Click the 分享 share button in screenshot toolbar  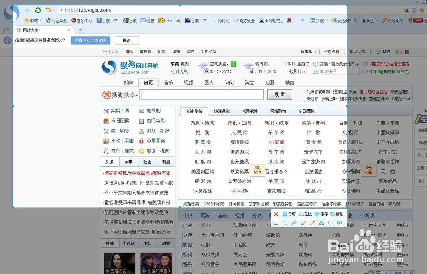(289, 214)
